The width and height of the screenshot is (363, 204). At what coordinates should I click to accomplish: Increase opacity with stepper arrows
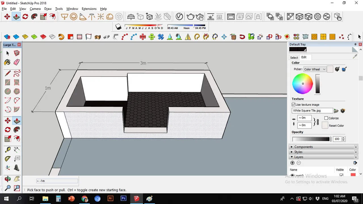coord(343,138)
